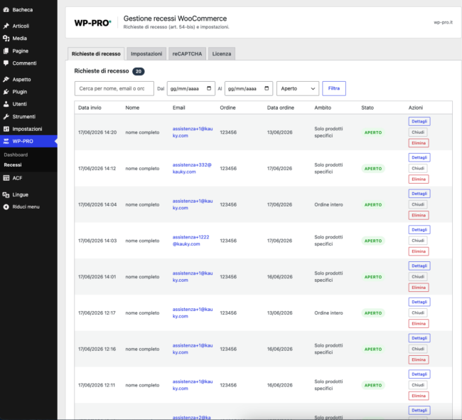
Task: Click Chiudi on the 14:12 request
Action: 418,168
